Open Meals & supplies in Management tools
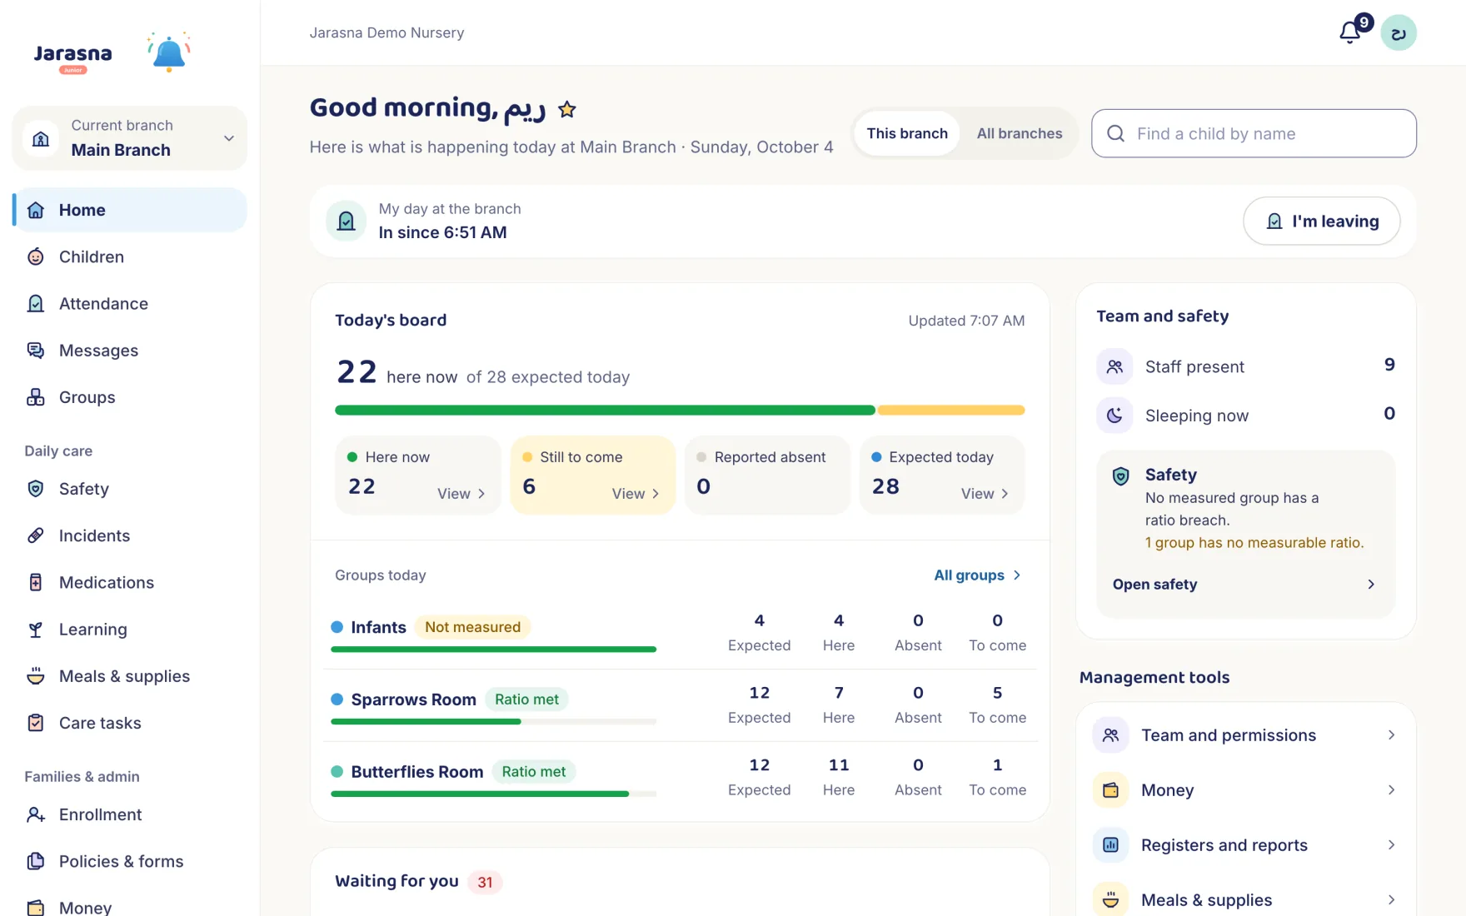 coord(1246,899)
